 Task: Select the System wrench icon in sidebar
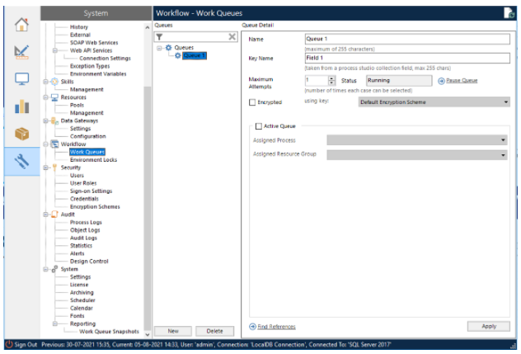(21, 162)
